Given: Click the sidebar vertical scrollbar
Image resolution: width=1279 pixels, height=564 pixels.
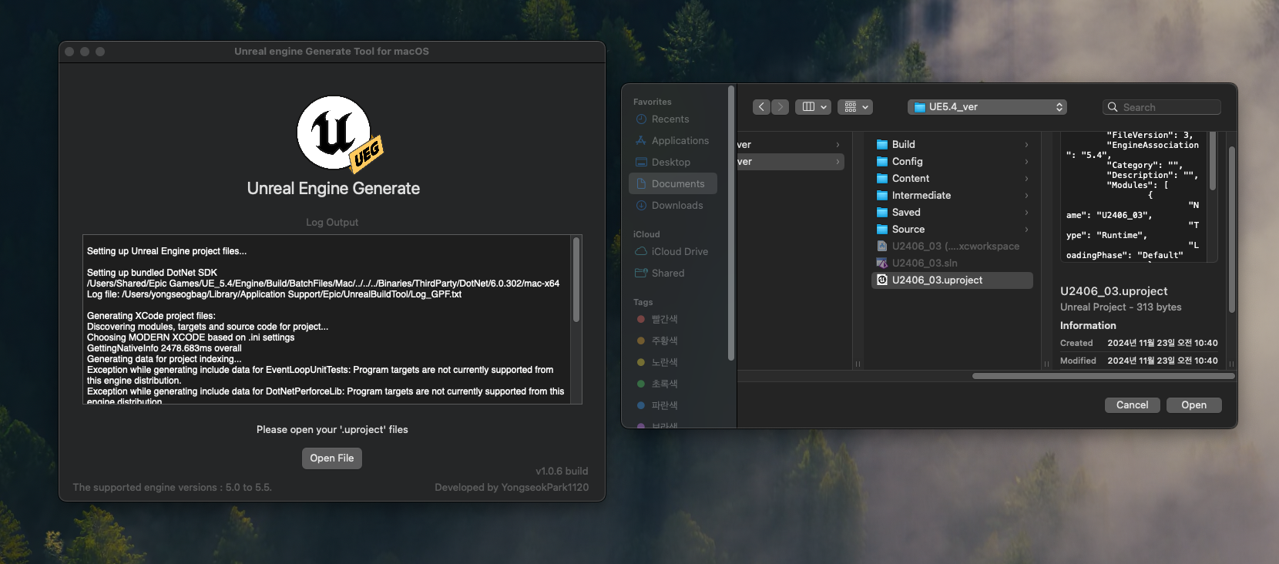Looking at the screenshot, I should [x=731, y=223].
